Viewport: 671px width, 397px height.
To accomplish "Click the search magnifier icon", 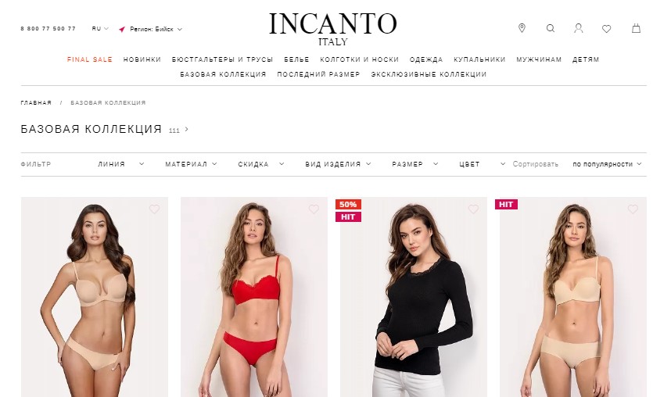I will (551, 28).
